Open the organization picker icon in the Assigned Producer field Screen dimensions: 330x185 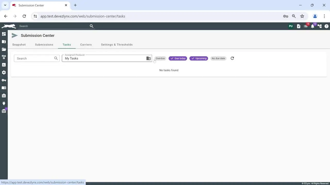coord(148,58)
